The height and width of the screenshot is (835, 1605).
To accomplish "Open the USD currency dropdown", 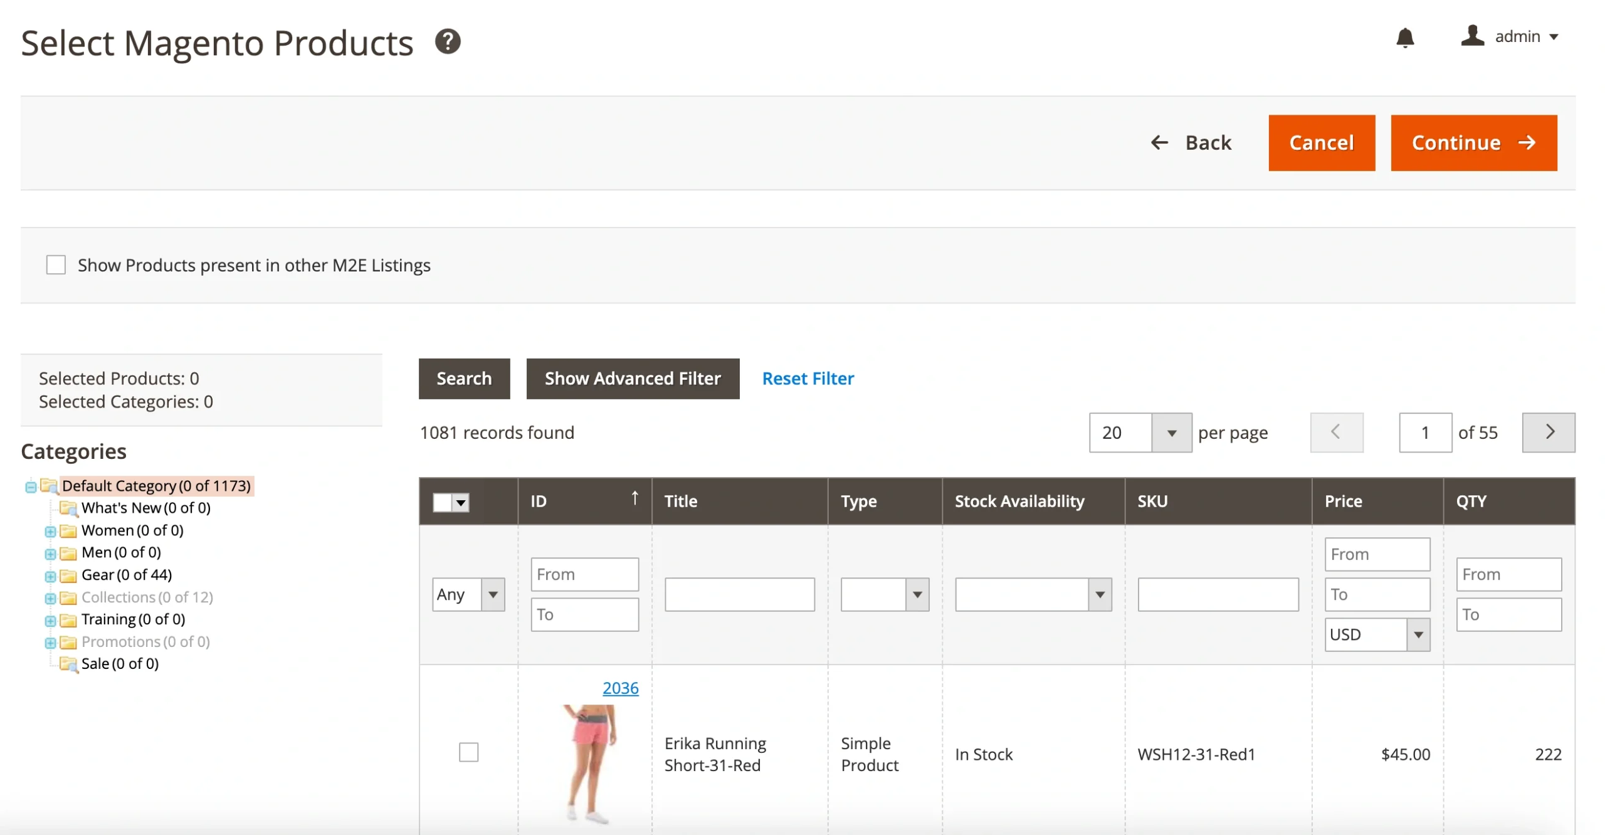I will point(1376,634).
